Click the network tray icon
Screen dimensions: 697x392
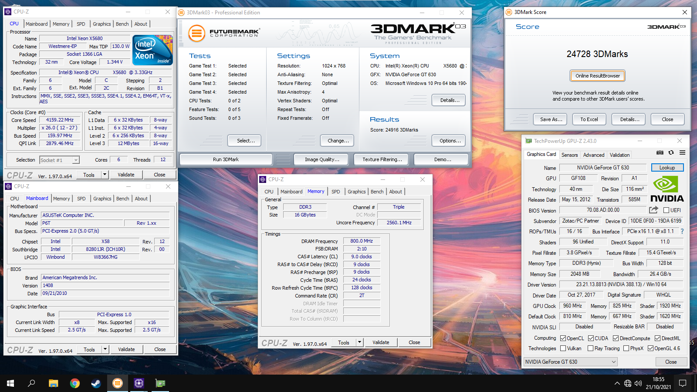click(x=628, y=383)
